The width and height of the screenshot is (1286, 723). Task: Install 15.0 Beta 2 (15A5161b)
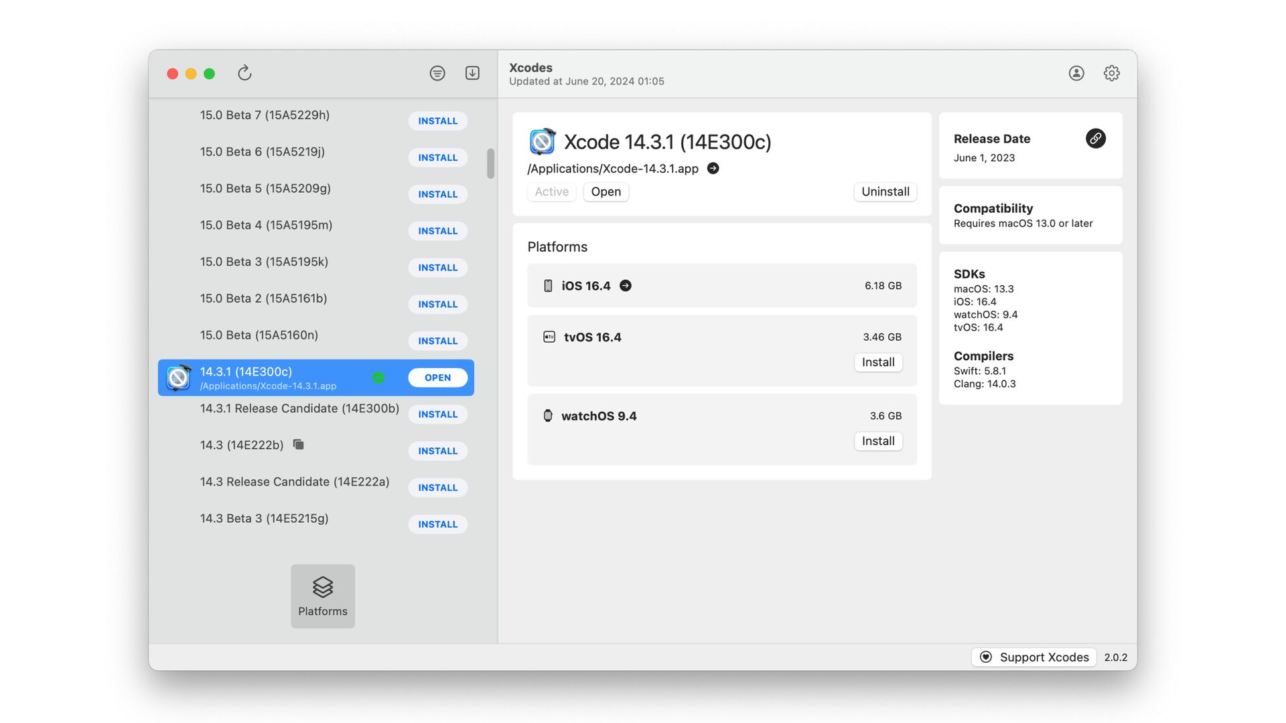pyautogui.click(x=438, y=305)
